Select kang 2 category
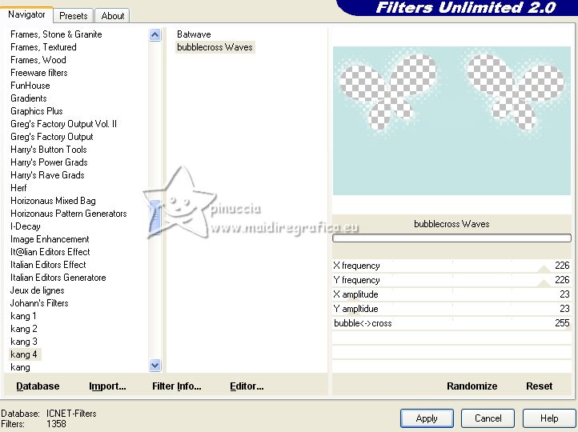The image size is (578, 432). coord(24,329)
